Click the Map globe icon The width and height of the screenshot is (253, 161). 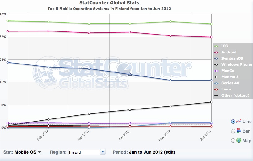coord(239,141)
